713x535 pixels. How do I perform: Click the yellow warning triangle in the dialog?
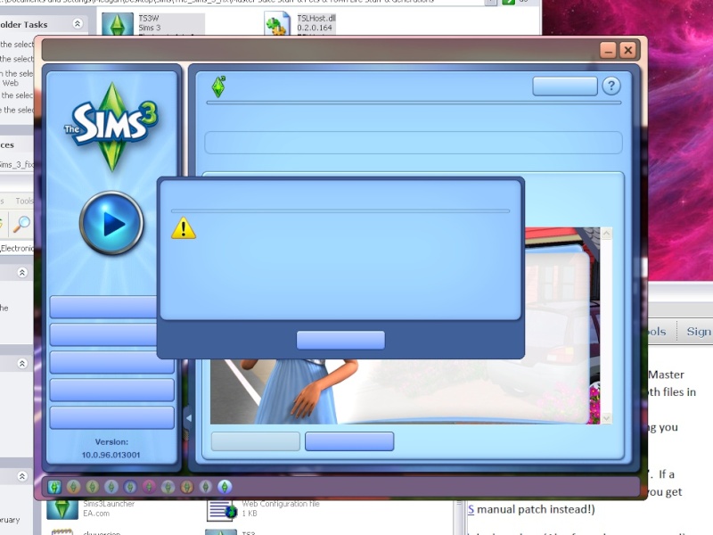tap(184, 228)
